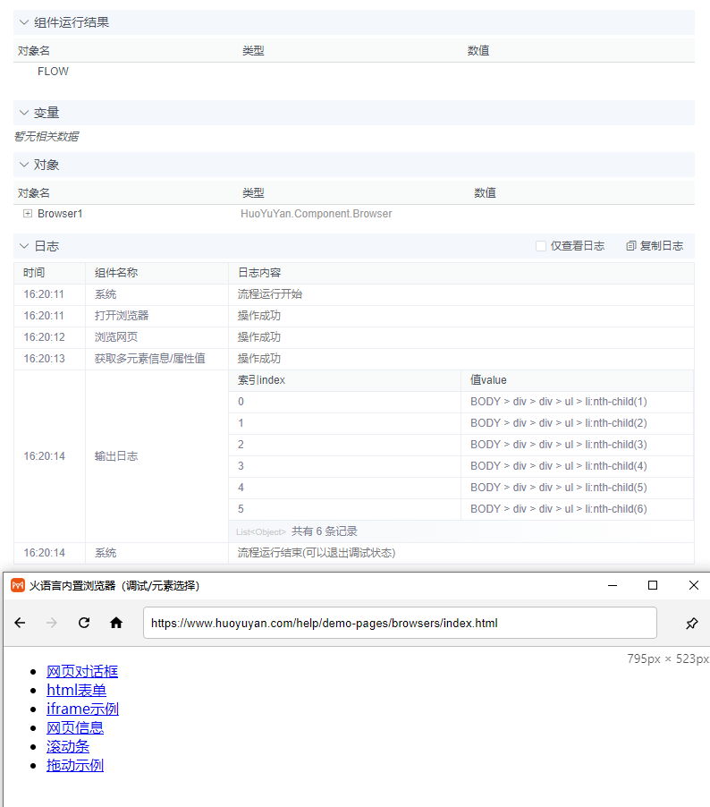The width and height of the screenshot is (710, 807).
Task: Click the 共有 6 条记录 summary text
Action: [x=324, y=531]
